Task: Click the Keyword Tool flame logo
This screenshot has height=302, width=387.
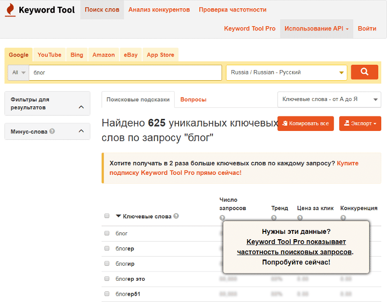Action: [x=11, y=10]
